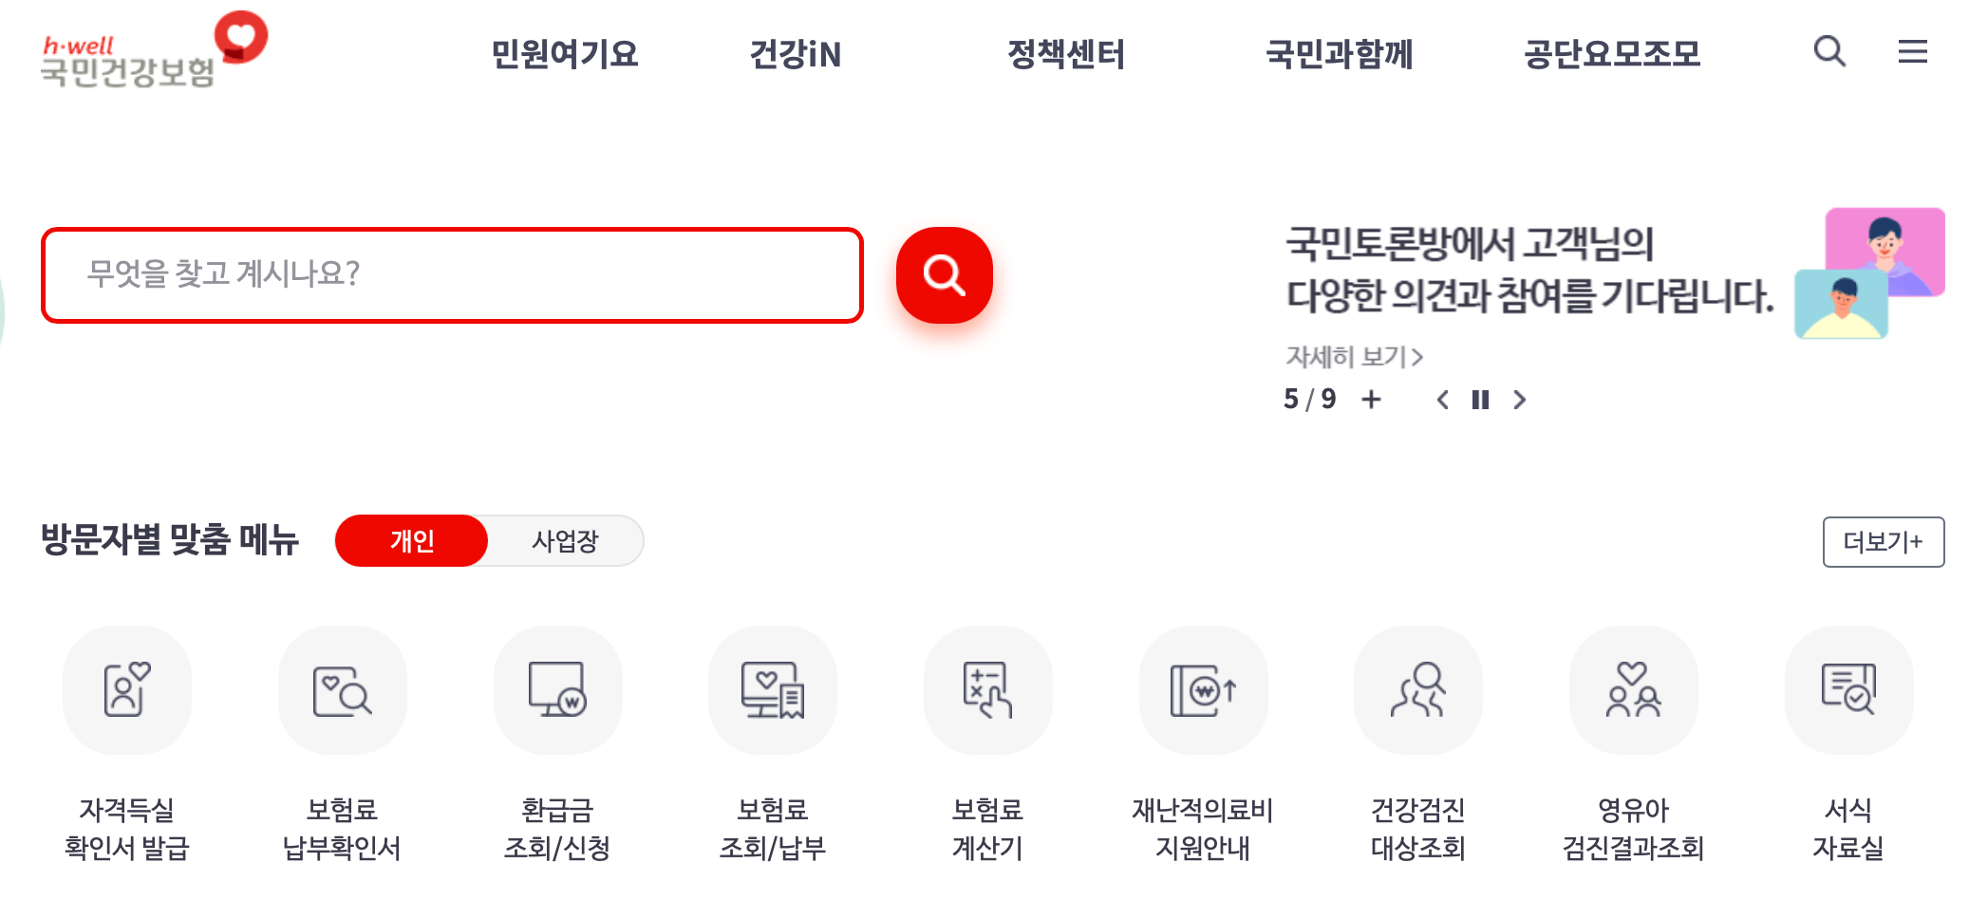Click the 자세히 보기 link
Viewport: 1969px width, 900px height.
[1352, 357]
